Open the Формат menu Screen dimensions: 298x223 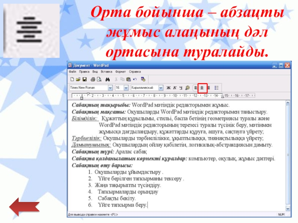[x=120, y=72]
